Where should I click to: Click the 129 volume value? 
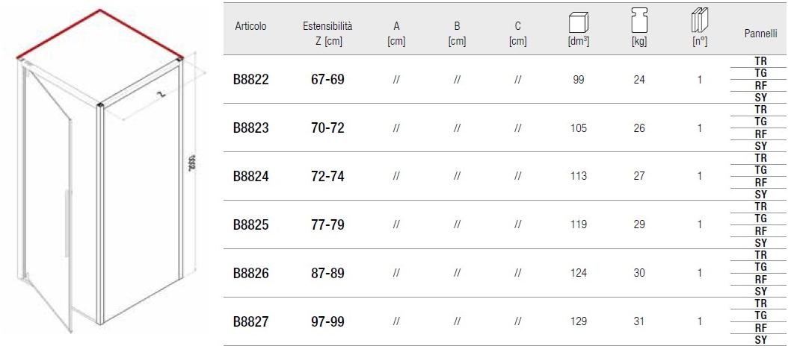[x=578, y=322]
